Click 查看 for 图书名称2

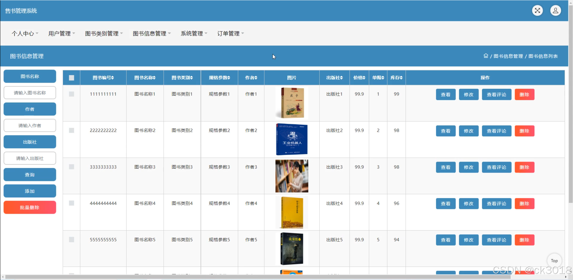pyautogui.click(x=446, y=131)
